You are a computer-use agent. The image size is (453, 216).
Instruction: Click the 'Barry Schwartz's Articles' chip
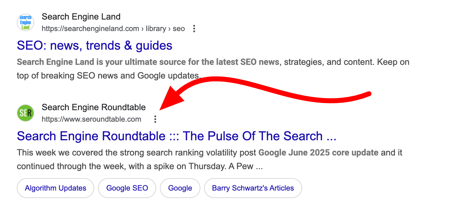coord(253,188)
